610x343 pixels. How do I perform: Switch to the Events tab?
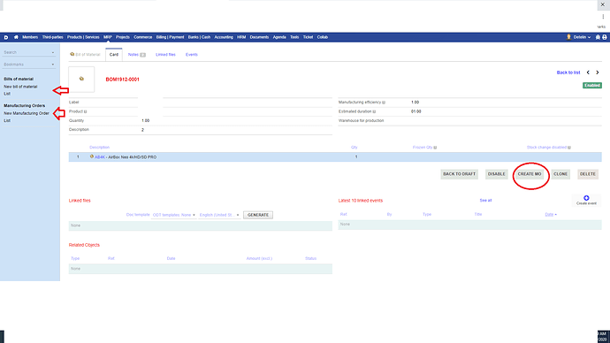click(x=192, y=55)
